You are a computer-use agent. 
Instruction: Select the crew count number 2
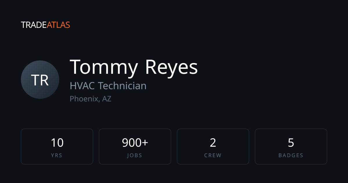(x=213, y=143)
